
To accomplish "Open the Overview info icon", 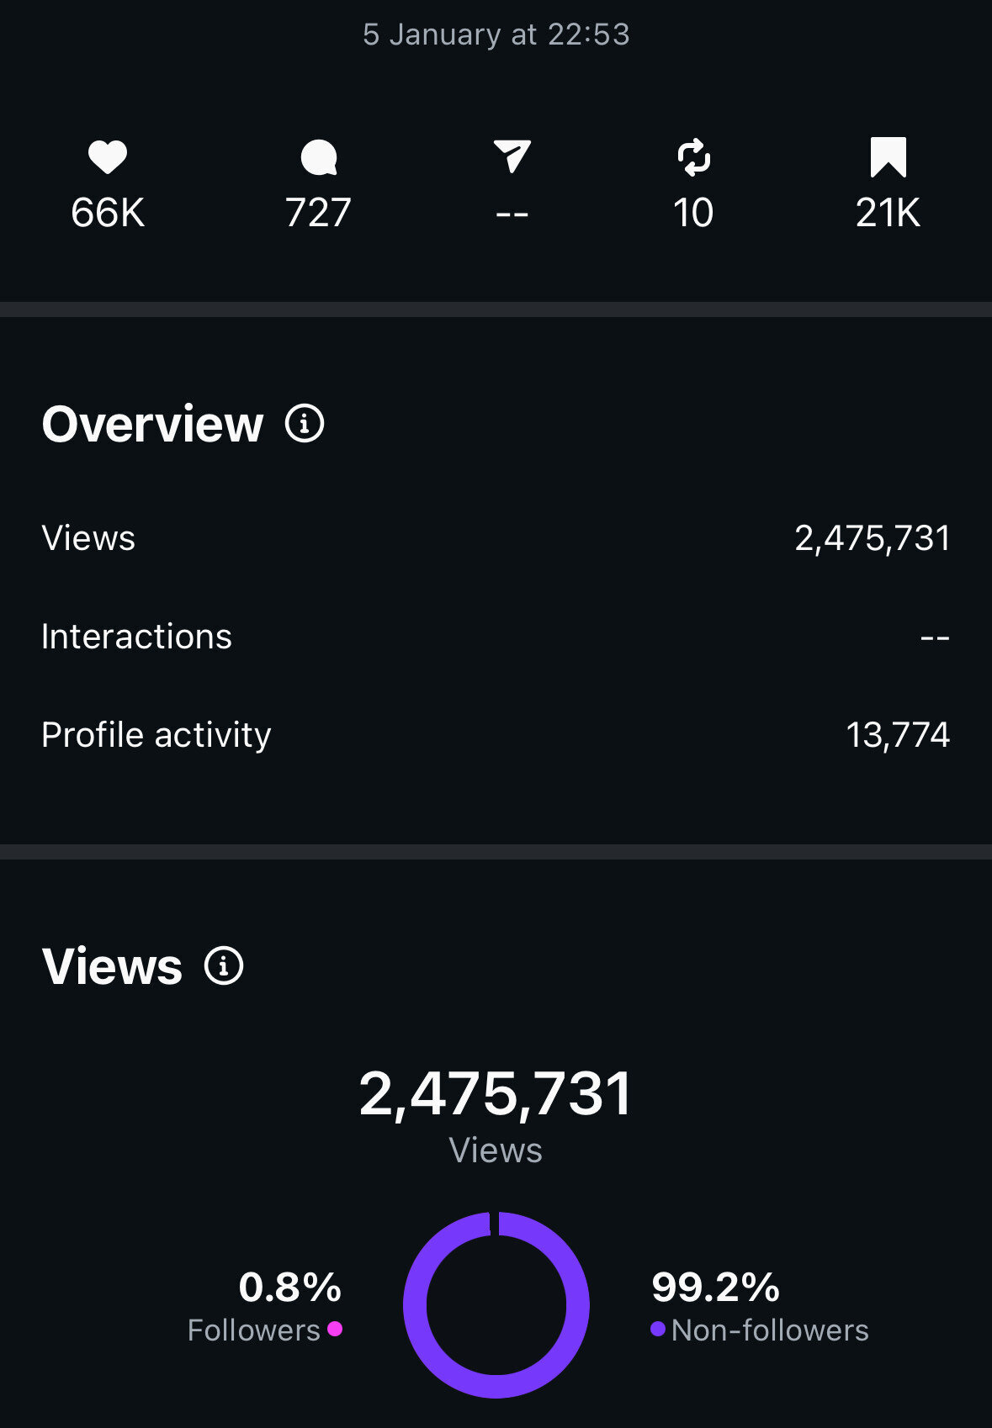I will coord(305,423).
